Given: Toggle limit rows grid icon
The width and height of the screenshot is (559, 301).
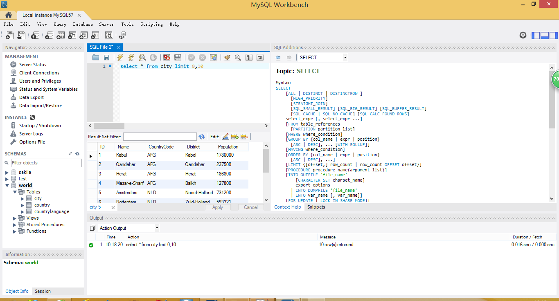Looking at the screenshot, I should [178, 58].
